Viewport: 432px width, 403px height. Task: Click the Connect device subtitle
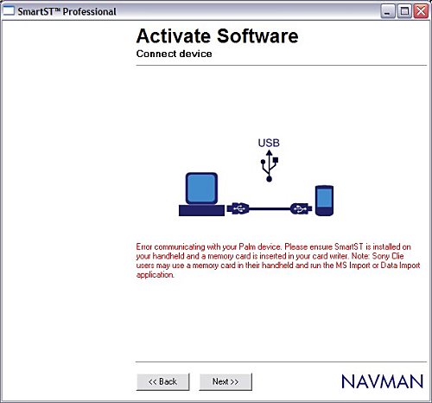coord(174,54)
